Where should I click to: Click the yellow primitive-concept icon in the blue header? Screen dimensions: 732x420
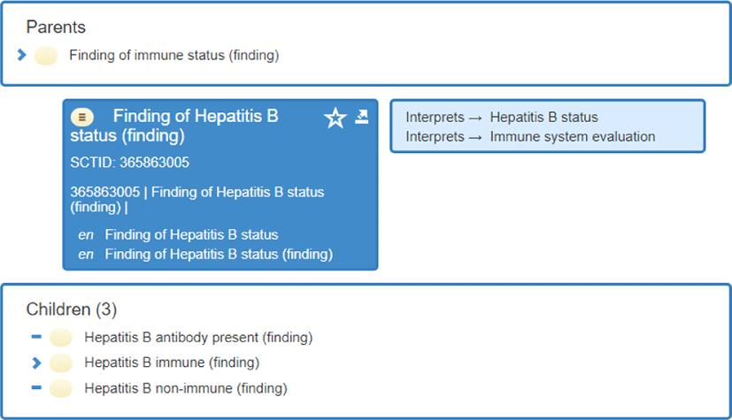82,117
